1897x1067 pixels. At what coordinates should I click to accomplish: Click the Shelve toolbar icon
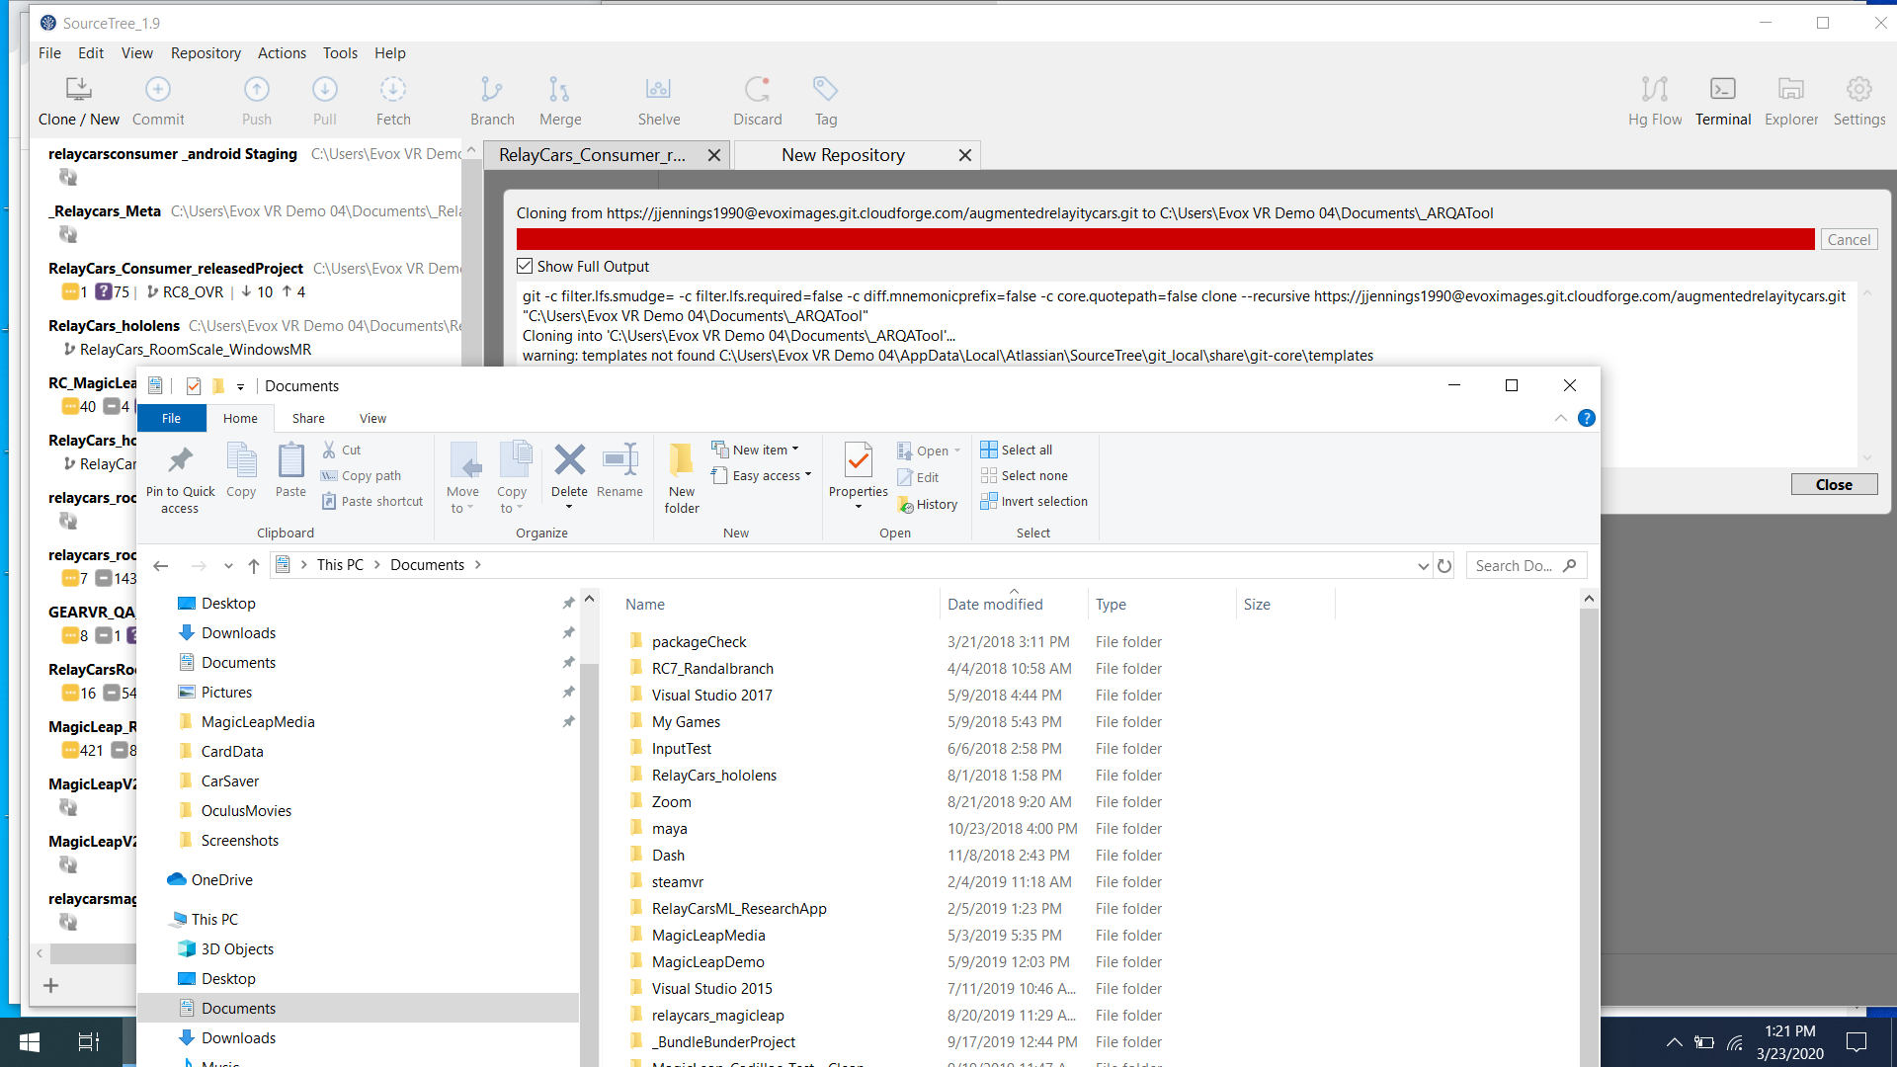point(659,101)
